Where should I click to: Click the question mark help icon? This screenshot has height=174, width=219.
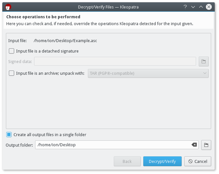(185, 7)
